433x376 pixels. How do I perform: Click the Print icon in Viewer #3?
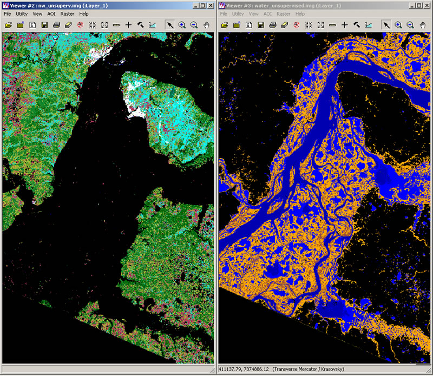(273, 25)
